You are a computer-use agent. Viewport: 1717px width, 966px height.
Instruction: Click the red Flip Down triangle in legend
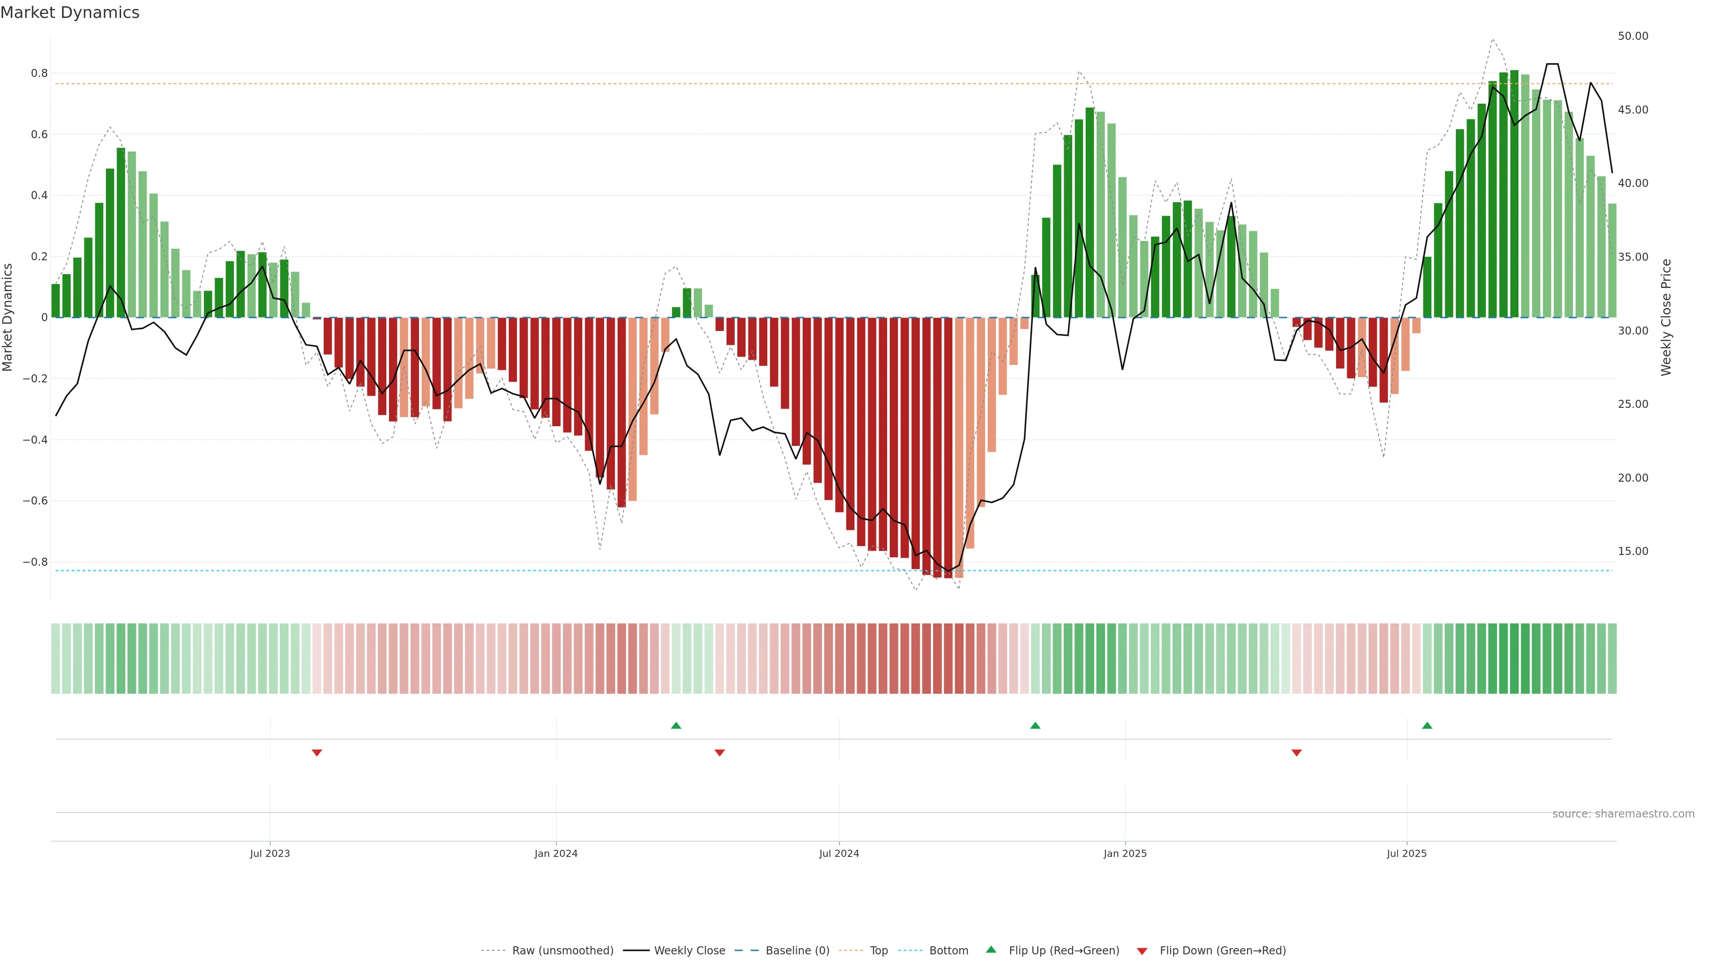click(x=1142, y=951)
